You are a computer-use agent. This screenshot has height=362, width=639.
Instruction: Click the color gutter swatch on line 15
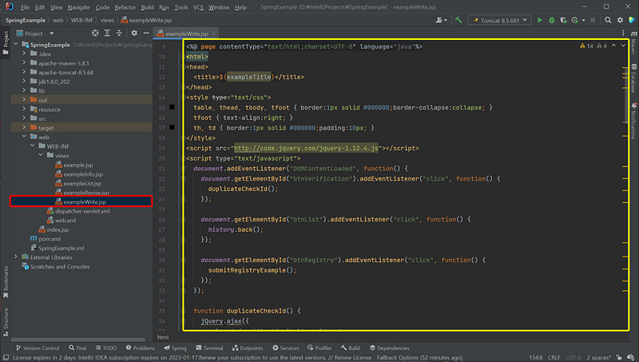tap(172, 107)
